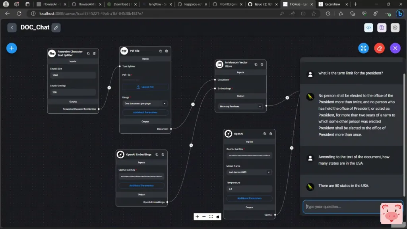Click the Upload File button

pyautogui.click(x=145, y=87)
